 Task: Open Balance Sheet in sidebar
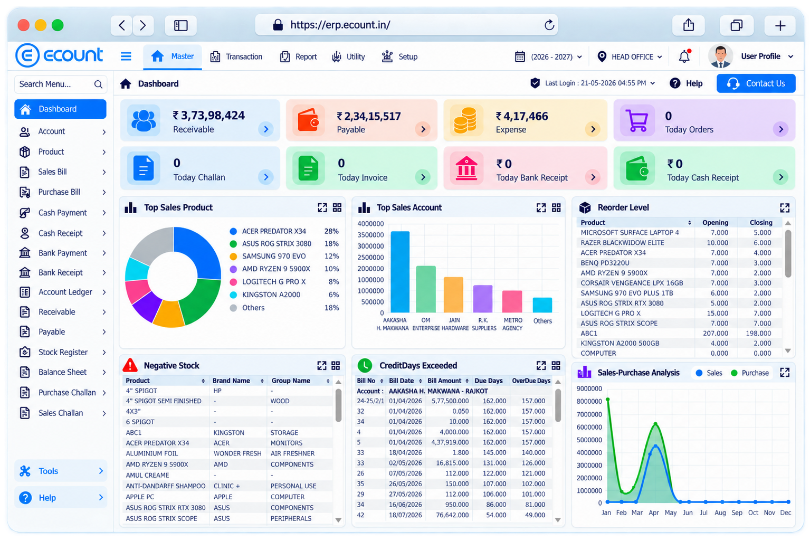(x=62, y=372)
